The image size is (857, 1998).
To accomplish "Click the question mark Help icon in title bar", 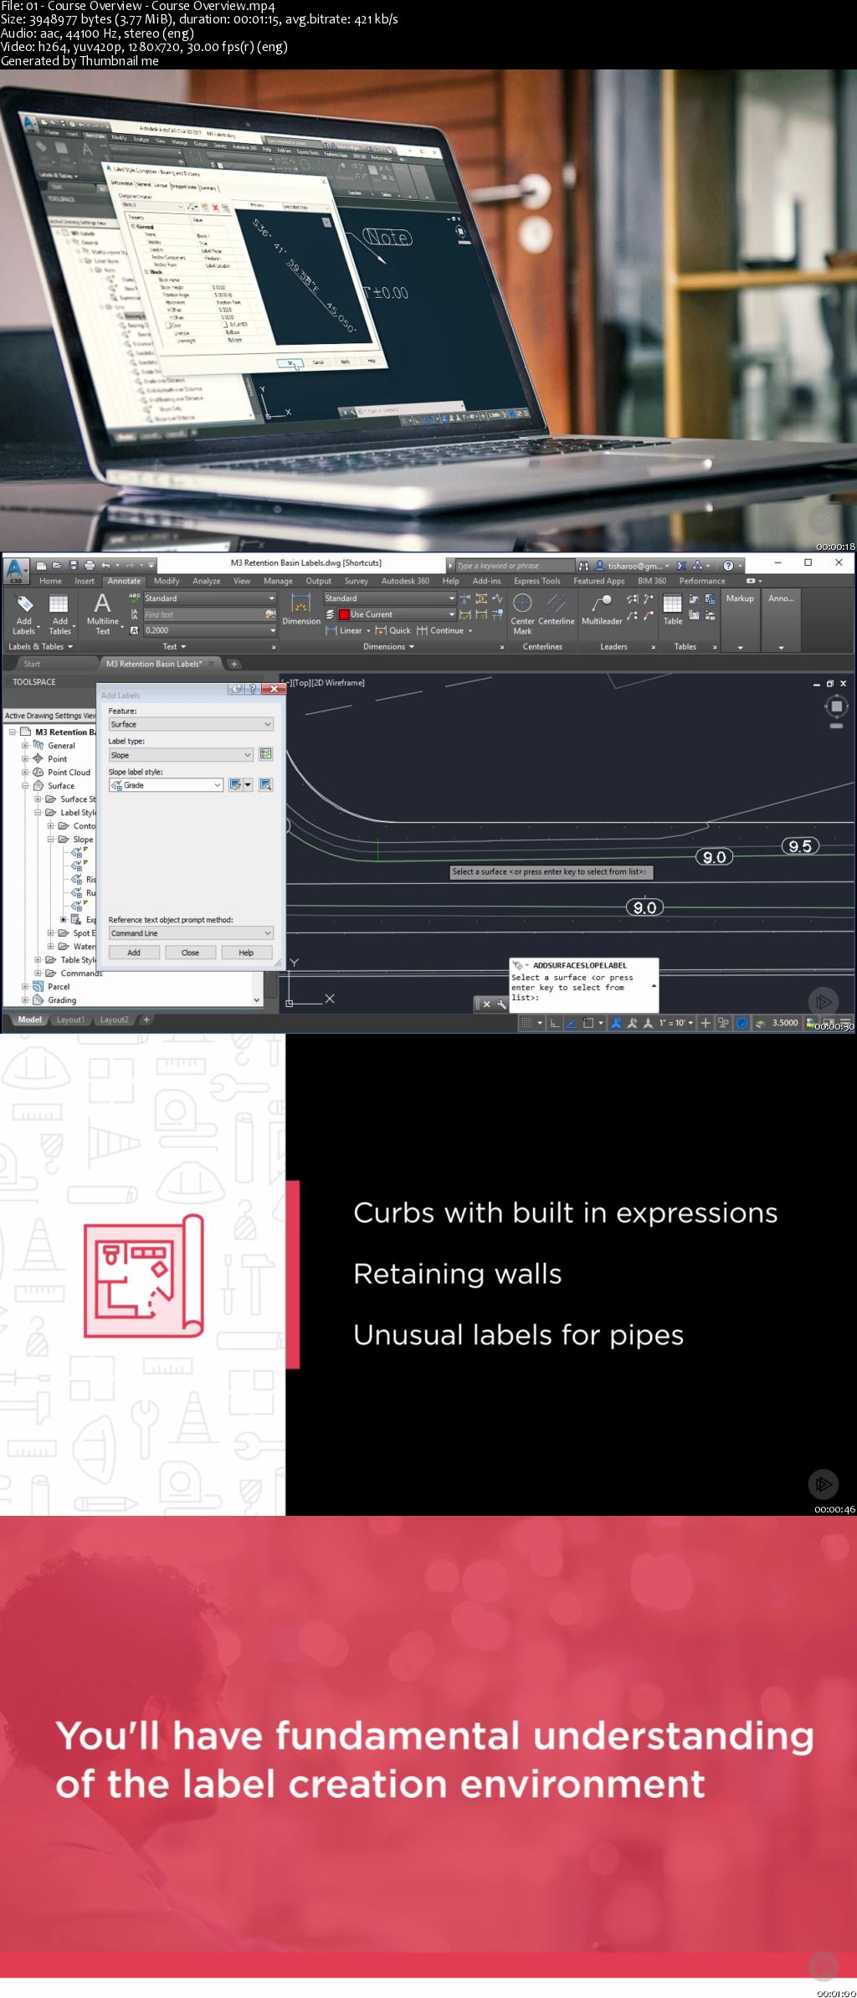I will (x=728, y=565).
